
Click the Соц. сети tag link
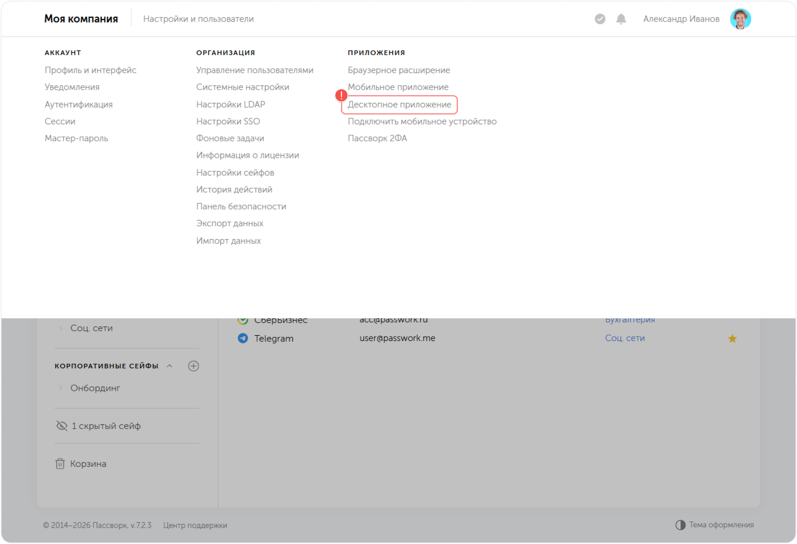pyautogui.click(x=625, y=338)
